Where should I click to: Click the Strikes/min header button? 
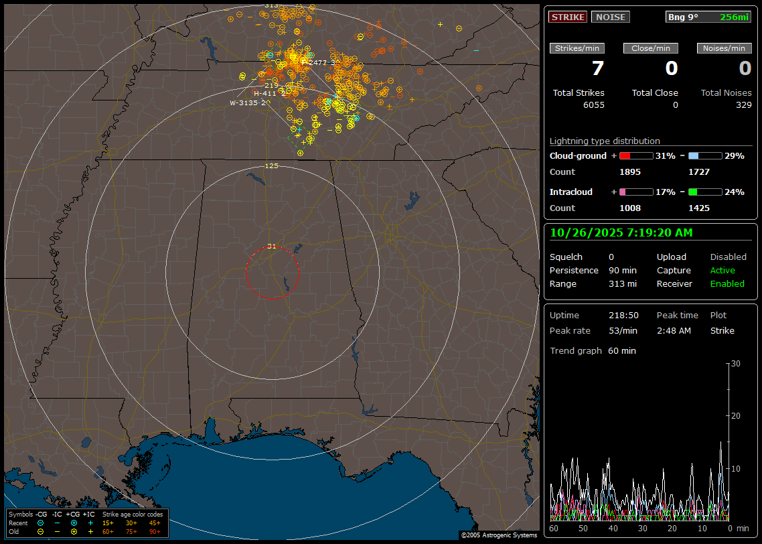577,48
